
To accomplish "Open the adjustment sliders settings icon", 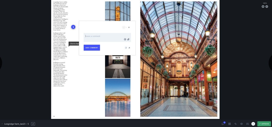I will pyautogui.click(x=248, y=124).
